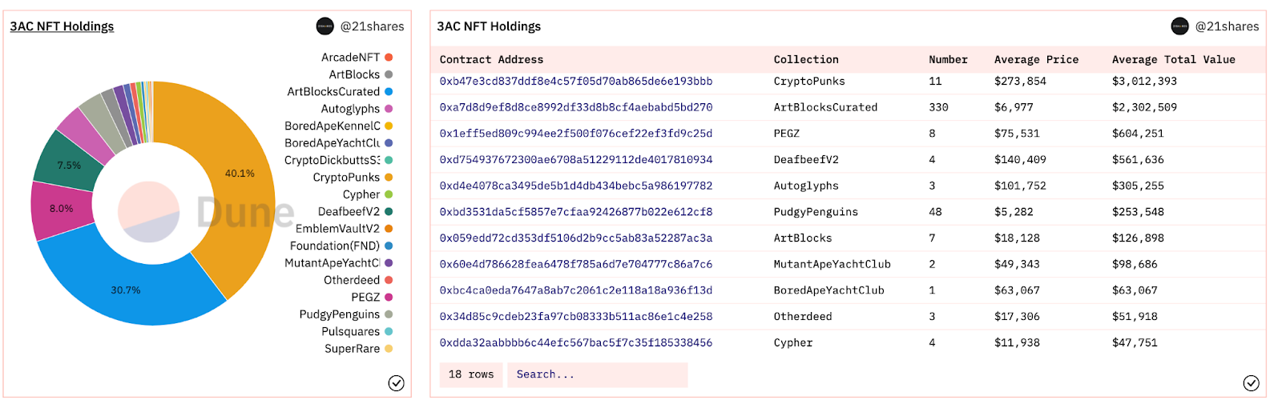The image size is (1282, 412).
Task: Sort by the Collection column header
Action: coord(806,59)
